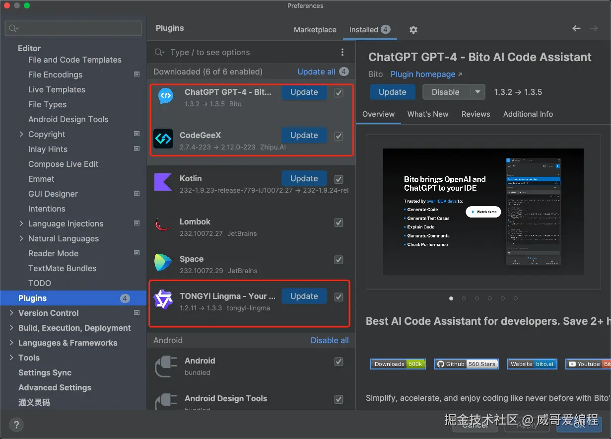
Task: Select Plugins in the settings tree
Action: pyautogui.click(x=73, y=298)
